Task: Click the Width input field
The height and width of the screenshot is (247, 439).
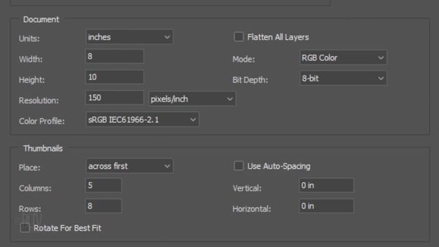Action: click(115, 56)
